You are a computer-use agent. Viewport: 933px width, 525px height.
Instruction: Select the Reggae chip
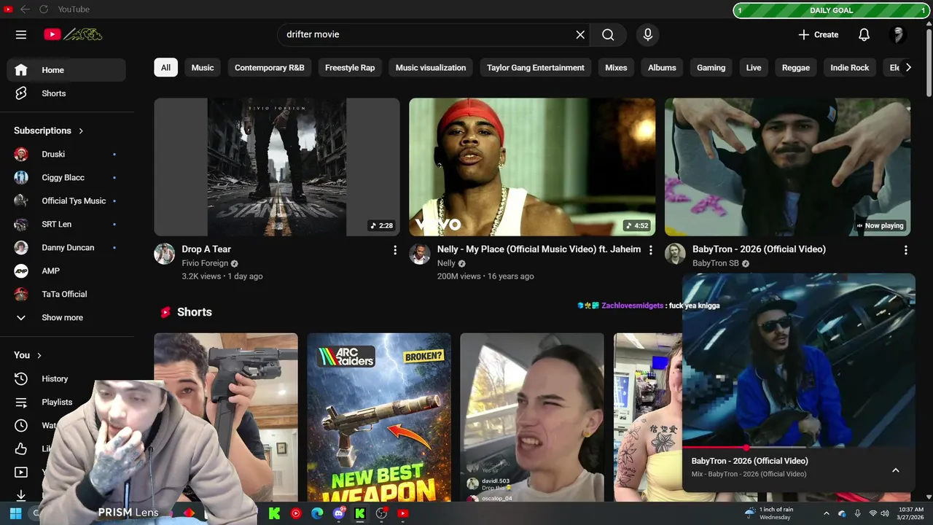pyautogui.click(x=796, y=67)
